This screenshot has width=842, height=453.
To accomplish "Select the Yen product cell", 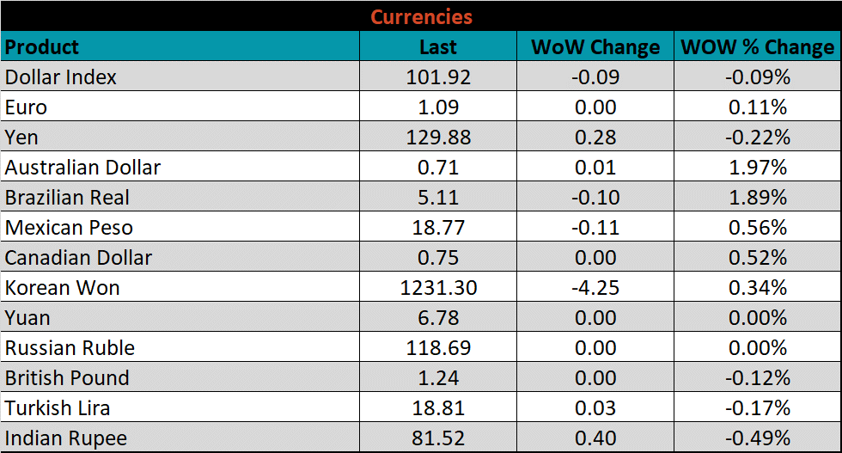I will tap(21, 138).
